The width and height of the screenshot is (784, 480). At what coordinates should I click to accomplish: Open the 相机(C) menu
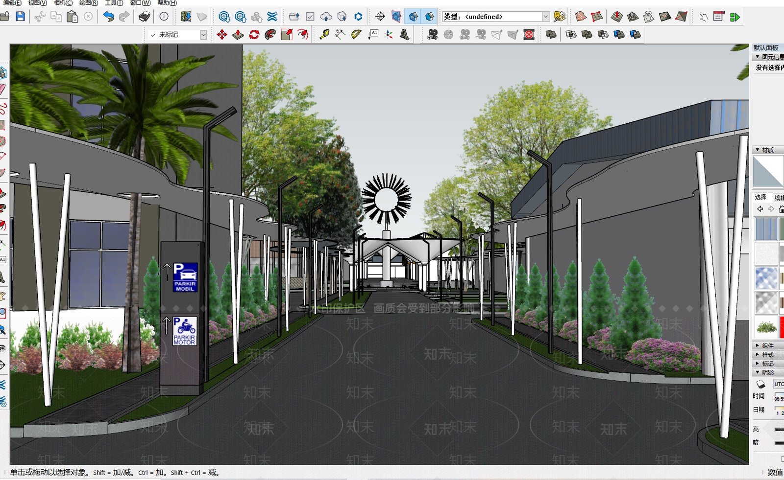63,3
